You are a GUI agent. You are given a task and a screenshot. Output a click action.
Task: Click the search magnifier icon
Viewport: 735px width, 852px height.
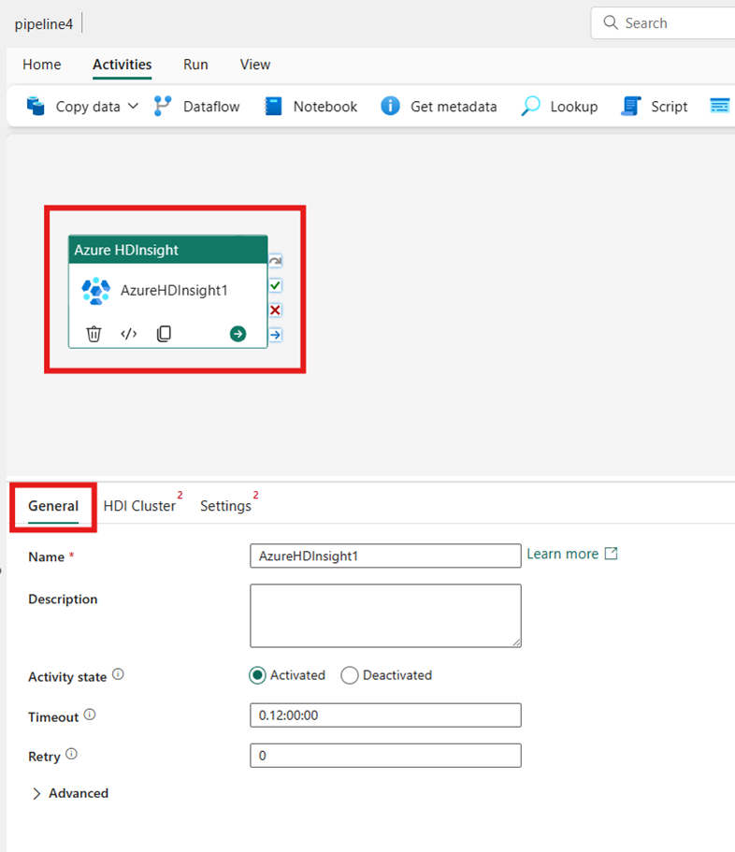pyautogui.click(x=611, y=22)
